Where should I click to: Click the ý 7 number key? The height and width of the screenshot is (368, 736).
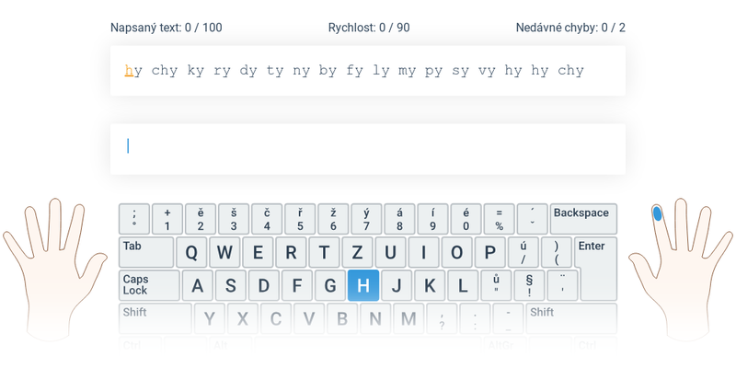366,219
